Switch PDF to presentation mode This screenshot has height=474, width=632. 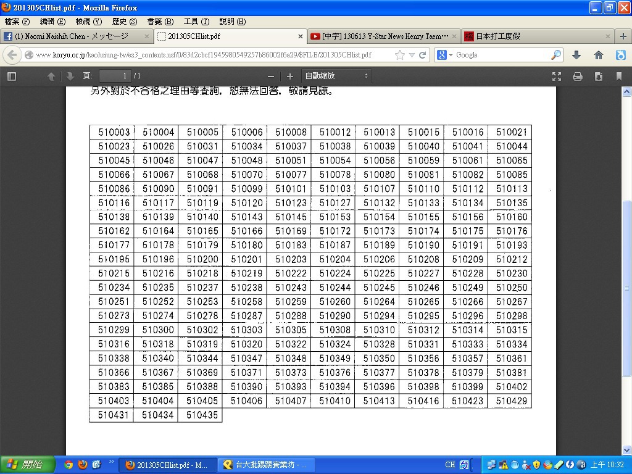pos(557,76)
